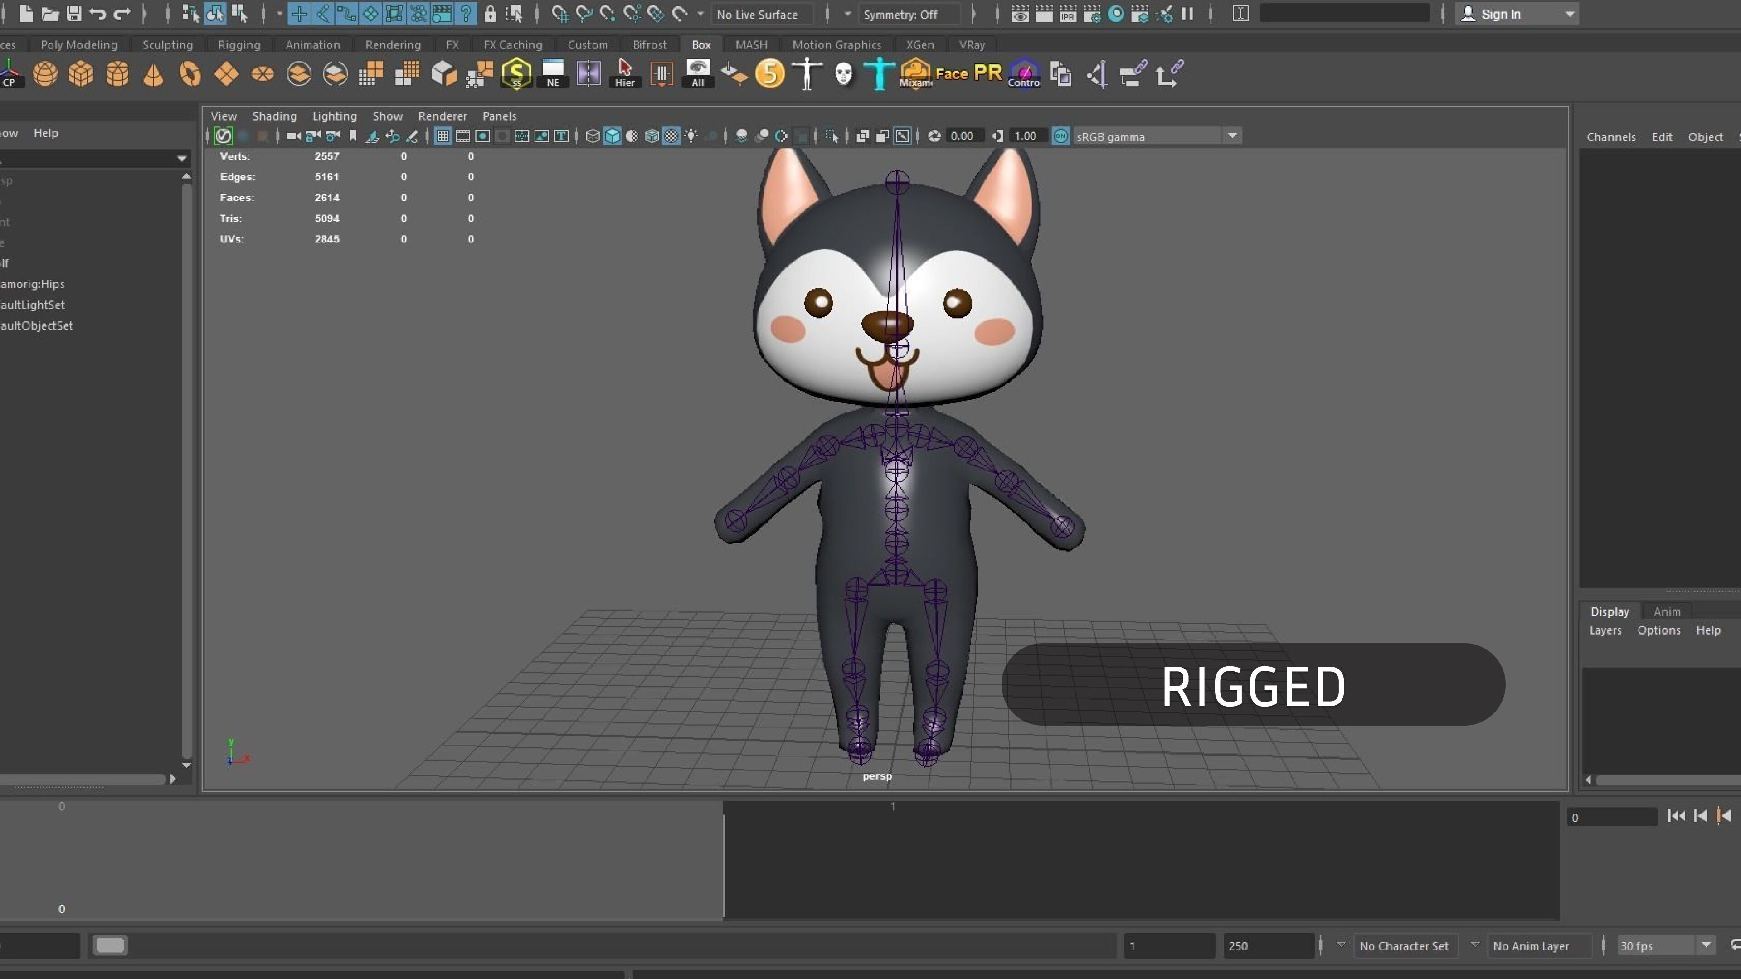Screen dimensions: 1741x979
Task: Create a polygon torus from the shelf
Action: 190,73
